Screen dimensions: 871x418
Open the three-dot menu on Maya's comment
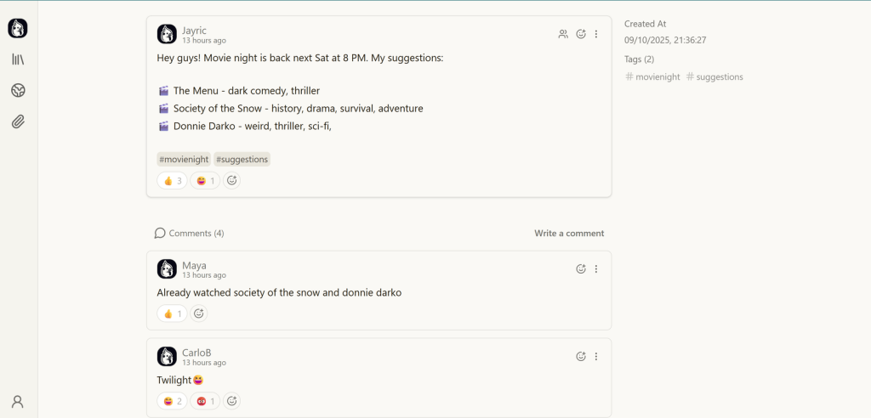596,268
